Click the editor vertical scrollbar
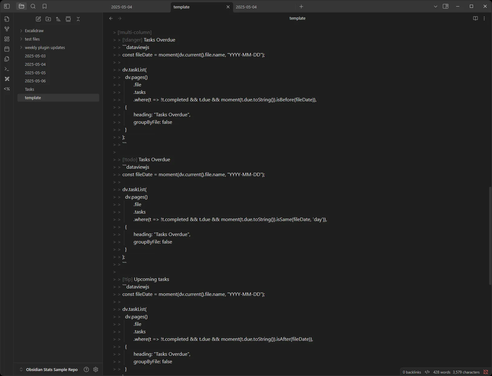 (x=490, y=236)
